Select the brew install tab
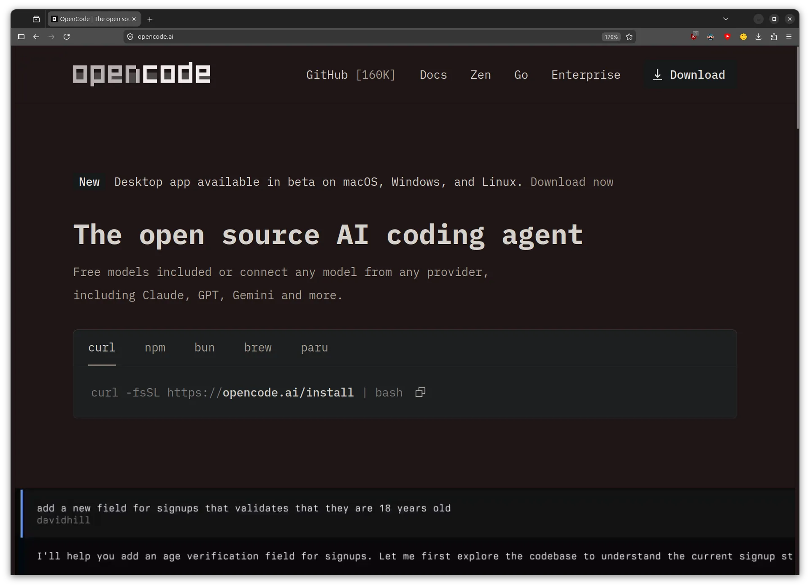The image size is (810, 587). 258,347
